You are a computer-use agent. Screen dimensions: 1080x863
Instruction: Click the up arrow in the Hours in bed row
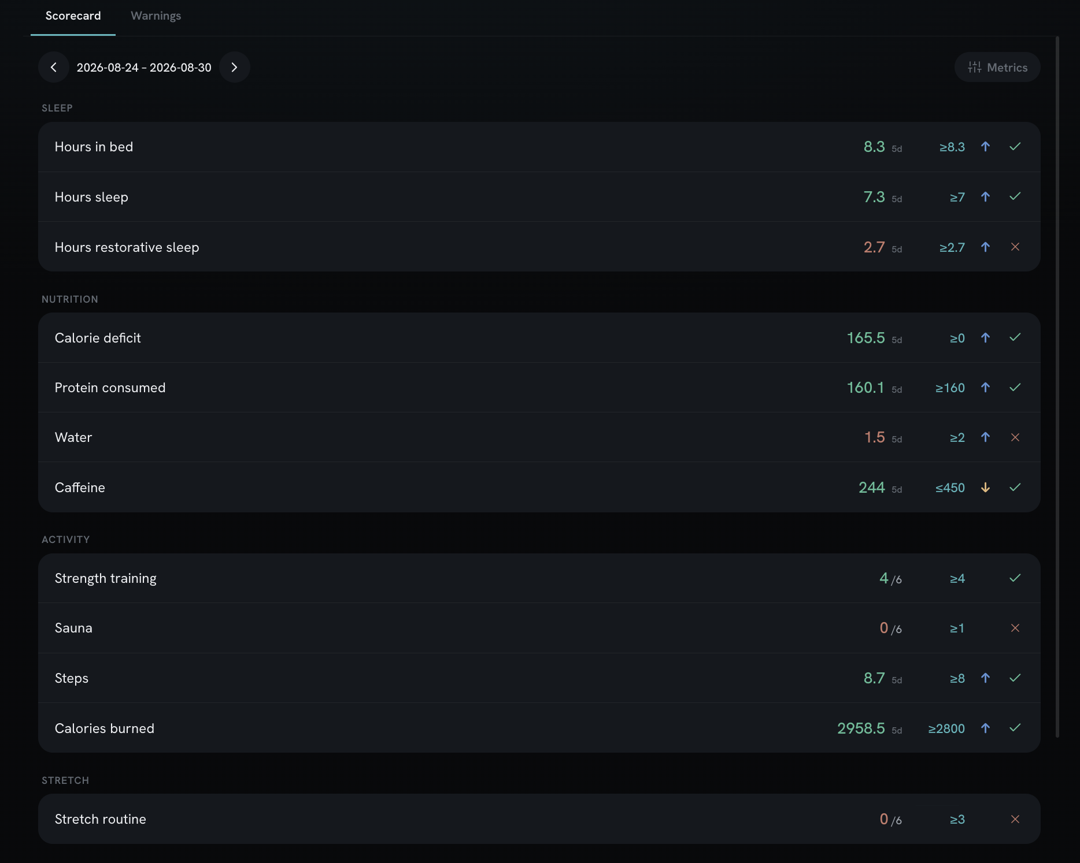[x=985, y=147]
